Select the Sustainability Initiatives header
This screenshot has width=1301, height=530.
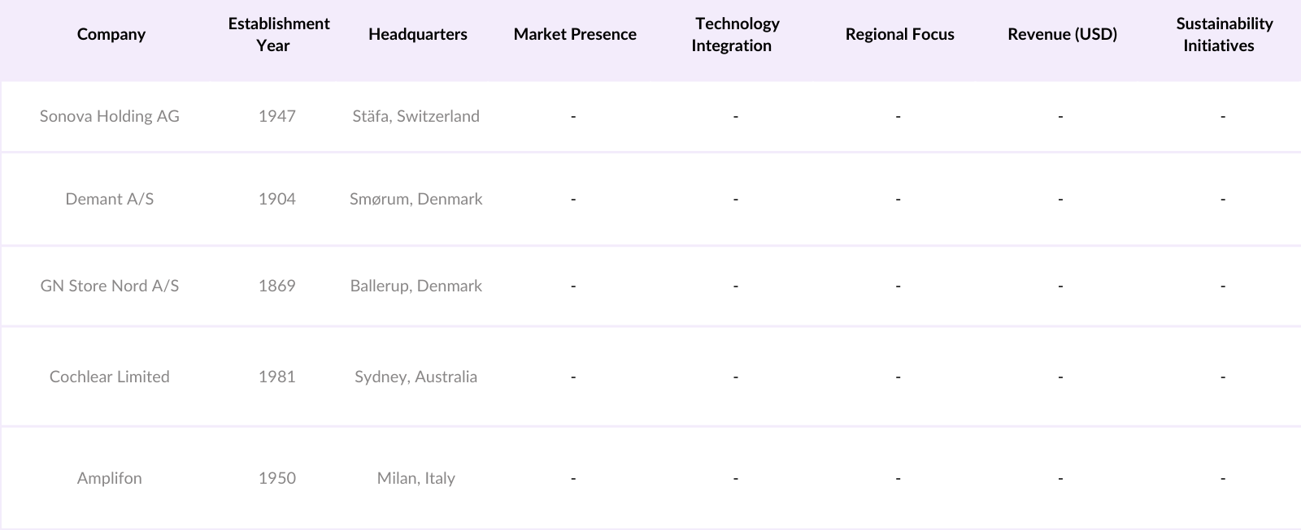coord(1223,34)
